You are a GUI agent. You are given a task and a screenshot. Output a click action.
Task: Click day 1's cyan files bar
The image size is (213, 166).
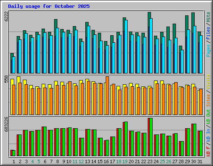coord(14,65)
